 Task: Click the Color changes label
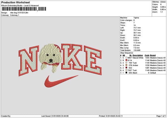pyautogui.click(x=126, y=20)
